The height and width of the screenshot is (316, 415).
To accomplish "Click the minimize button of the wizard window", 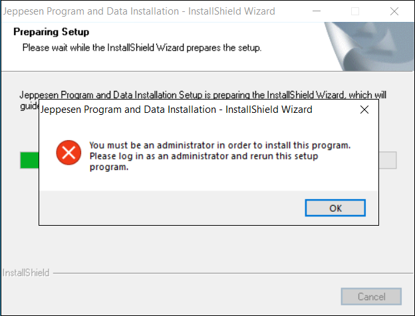I will click(x=318, y=11).
